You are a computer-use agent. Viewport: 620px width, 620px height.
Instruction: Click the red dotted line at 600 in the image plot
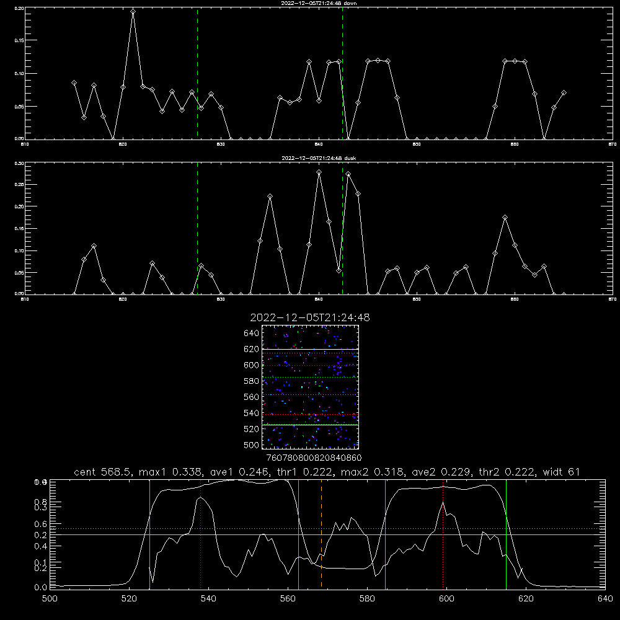click(x=310, y=365)
